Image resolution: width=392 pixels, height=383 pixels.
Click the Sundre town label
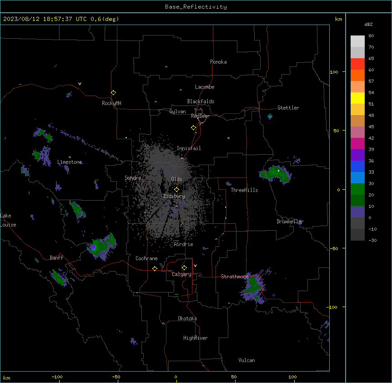click(x=133, y=178)
